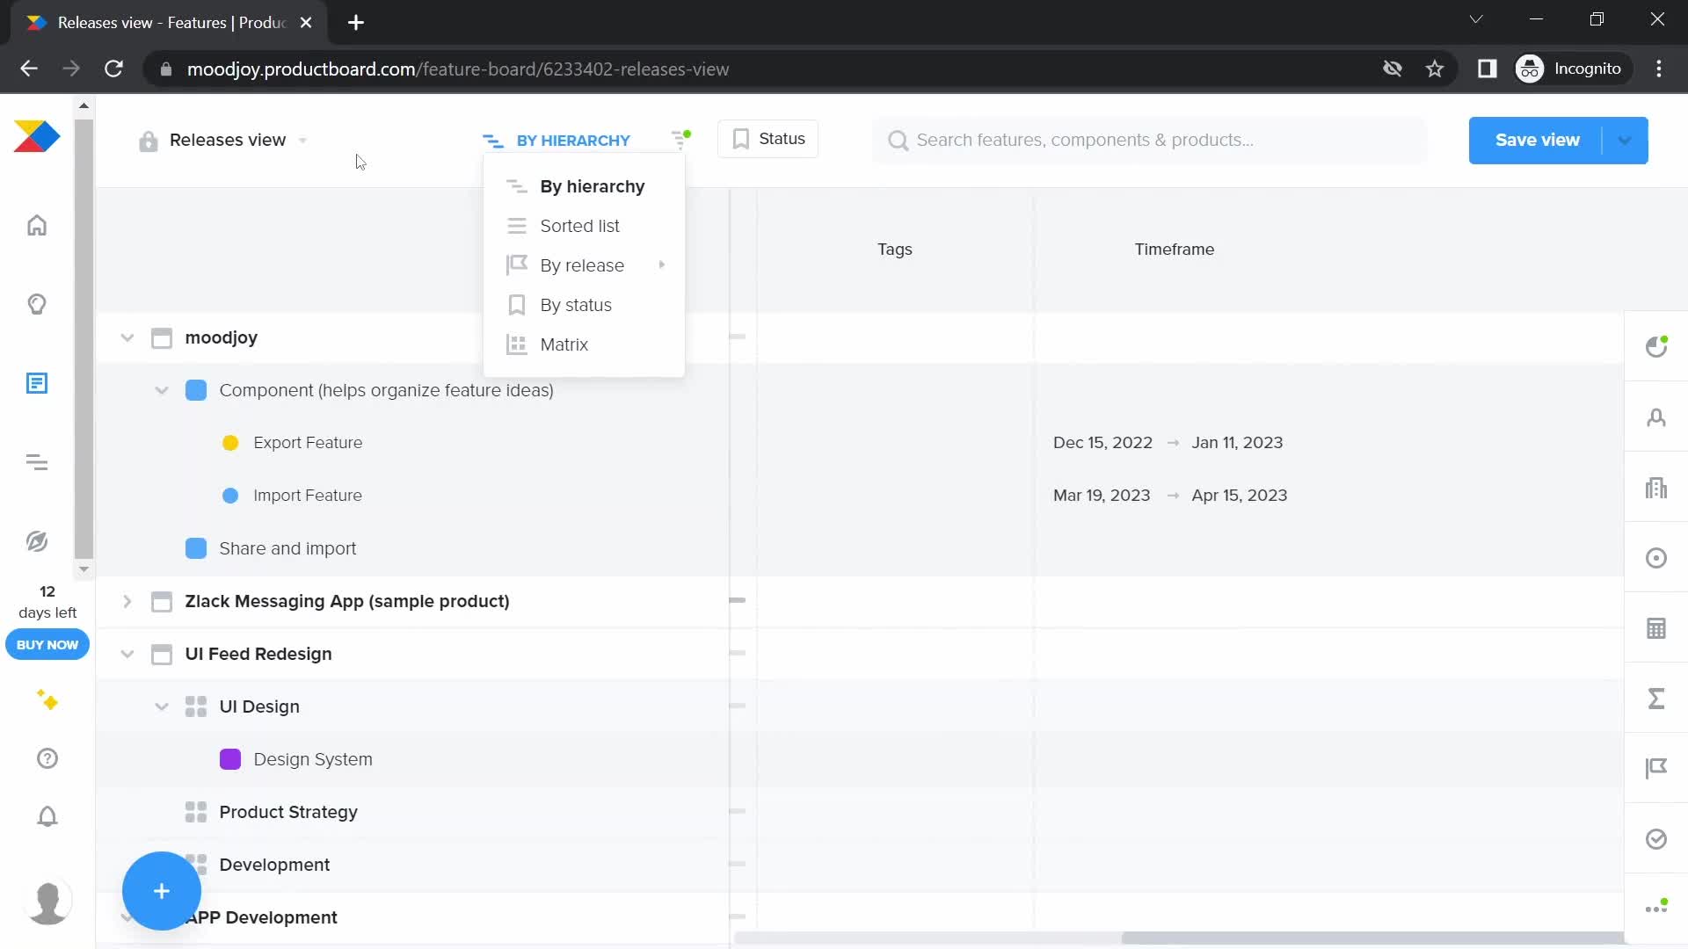This screenshot has height=949, width=1688.
Task: Open the Chrome three-dot menu
Action: coord(1659,69)
